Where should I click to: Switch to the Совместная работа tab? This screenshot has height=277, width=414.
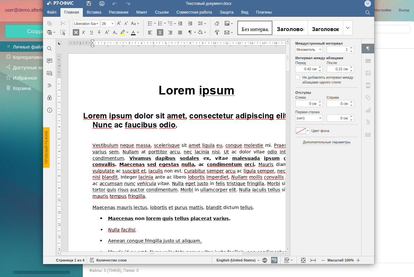point(194,12)
